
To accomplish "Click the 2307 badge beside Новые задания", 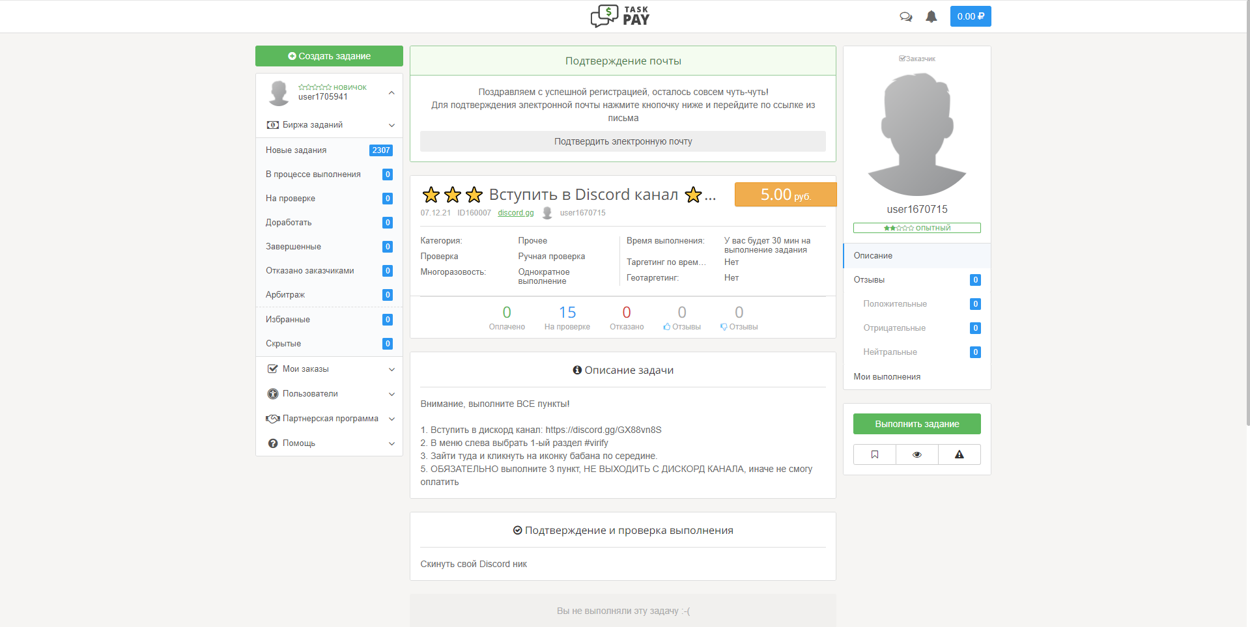I will tap(381, 150).
